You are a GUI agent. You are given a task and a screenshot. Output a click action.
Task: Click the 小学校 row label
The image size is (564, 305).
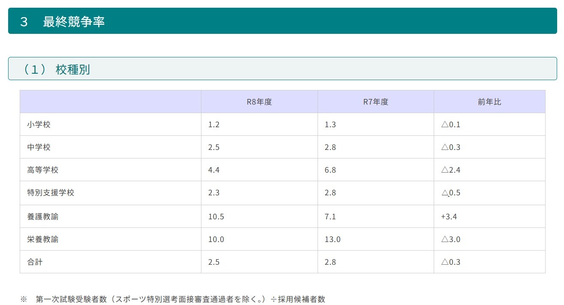[39, 125]
